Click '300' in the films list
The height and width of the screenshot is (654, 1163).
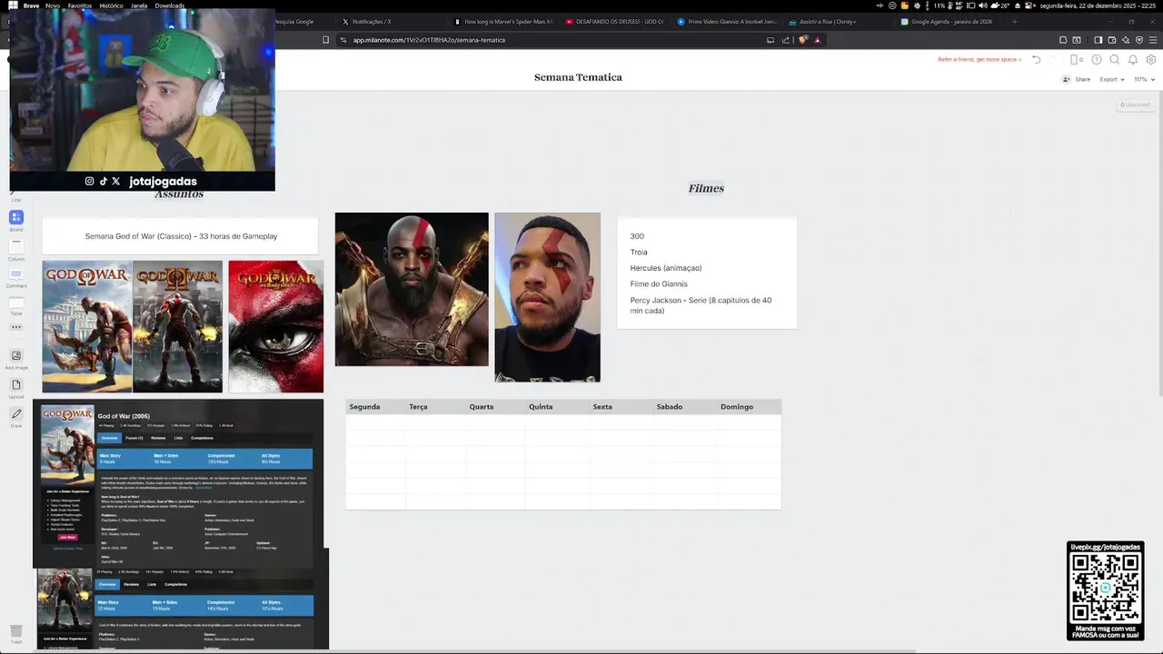click(x=637, y=236)
